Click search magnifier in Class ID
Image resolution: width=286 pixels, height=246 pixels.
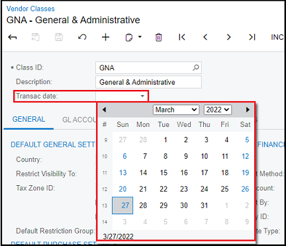click(x=196, y=67)
